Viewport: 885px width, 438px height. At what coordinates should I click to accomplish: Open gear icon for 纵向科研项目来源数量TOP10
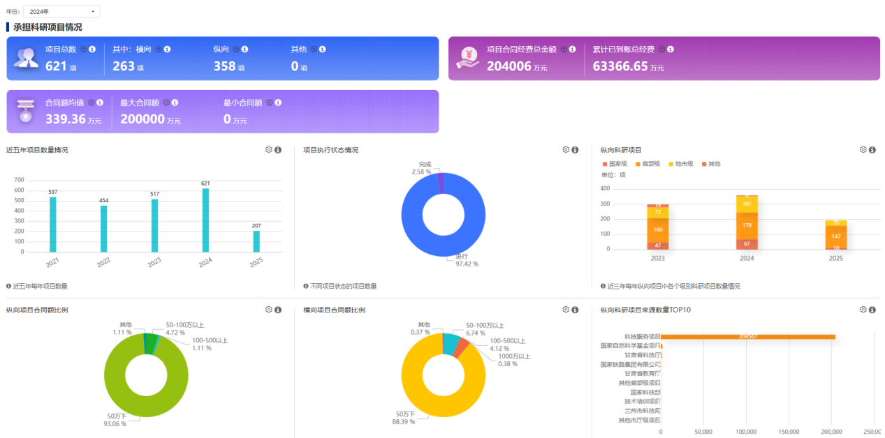(863, 310)
